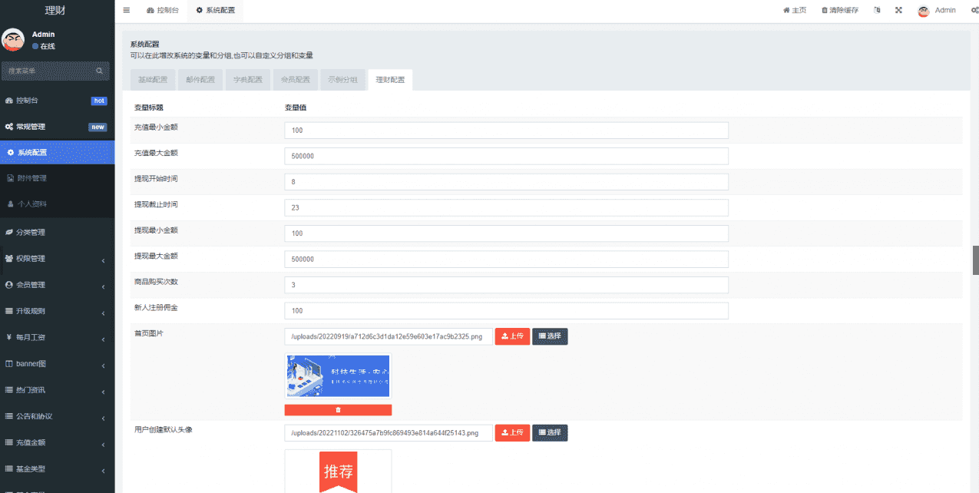The width and height of the screenshot is (979, 493).
Task: Expand 热门资讯 menu arrow
Action: 103,392
